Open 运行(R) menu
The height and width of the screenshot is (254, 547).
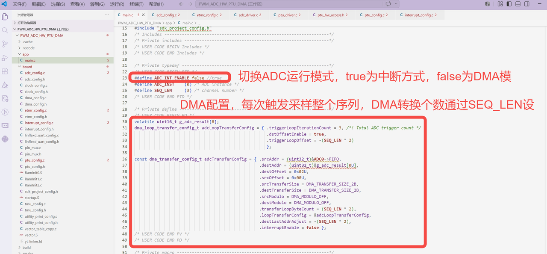[117, 4]
